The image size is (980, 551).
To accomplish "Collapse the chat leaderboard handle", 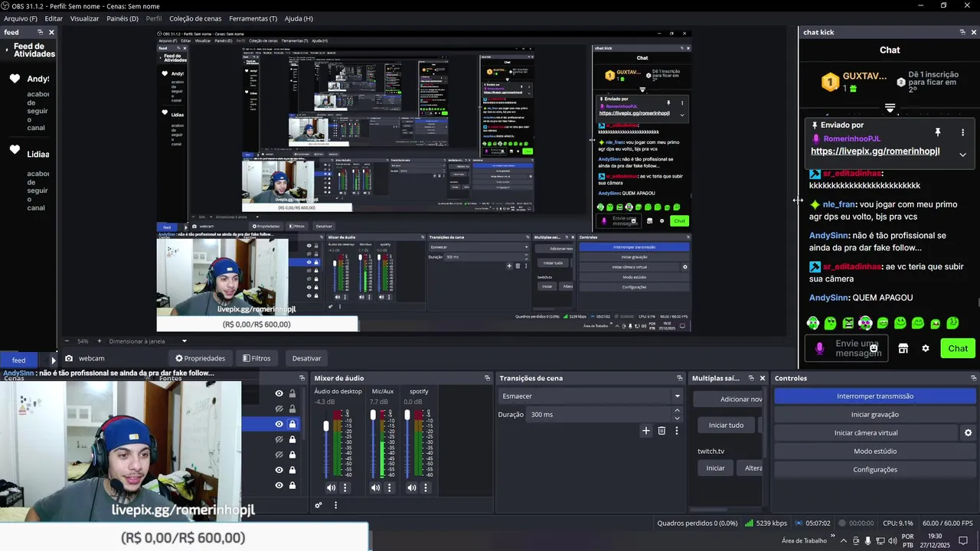I will tap(890, 108).
